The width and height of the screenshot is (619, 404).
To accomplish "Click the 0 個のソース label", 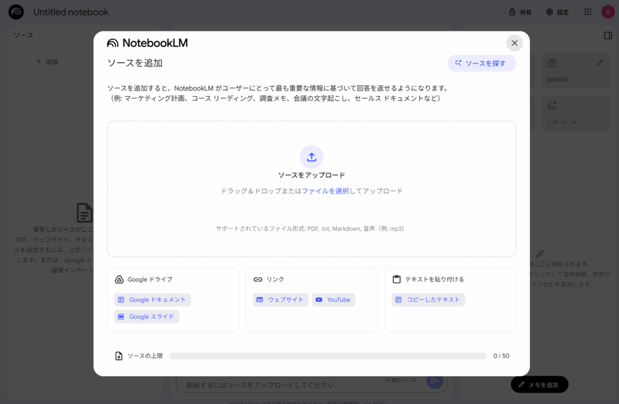I will (401, 380).
